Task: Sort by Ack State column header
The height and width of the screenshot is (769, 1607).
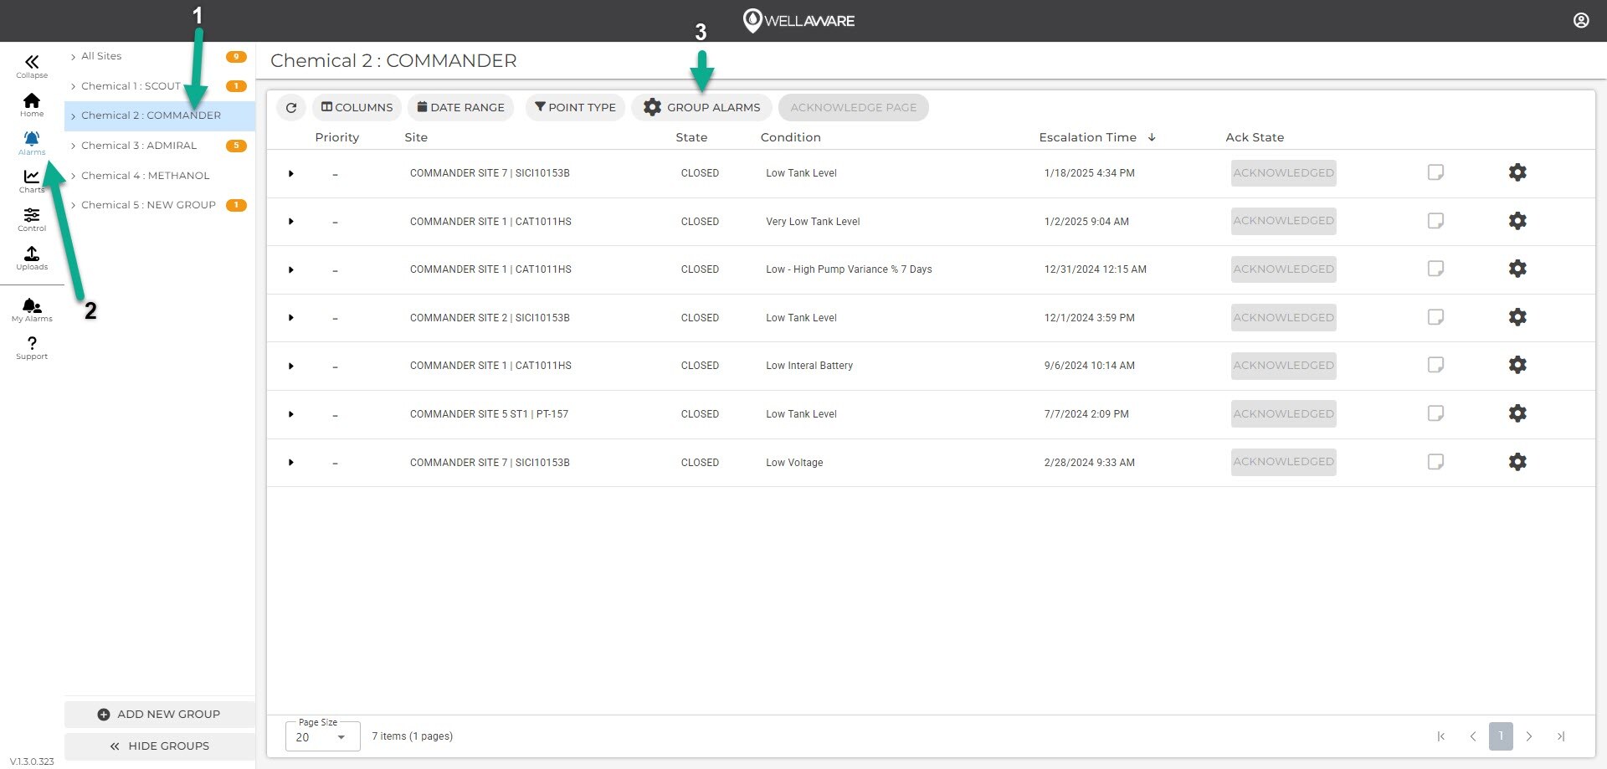Action: tap(1255, 137)
